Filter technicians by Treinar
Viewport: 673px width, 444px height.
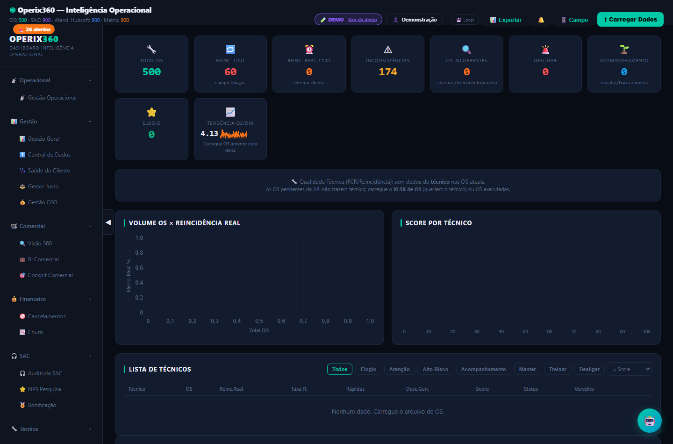pyautogui.click(x=558, y=369)
